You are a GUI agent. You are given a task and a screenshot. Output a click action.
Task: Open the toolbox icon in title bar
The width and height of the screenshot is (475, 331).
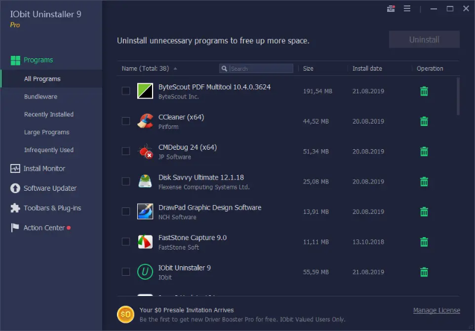click(x=391, y=9)
